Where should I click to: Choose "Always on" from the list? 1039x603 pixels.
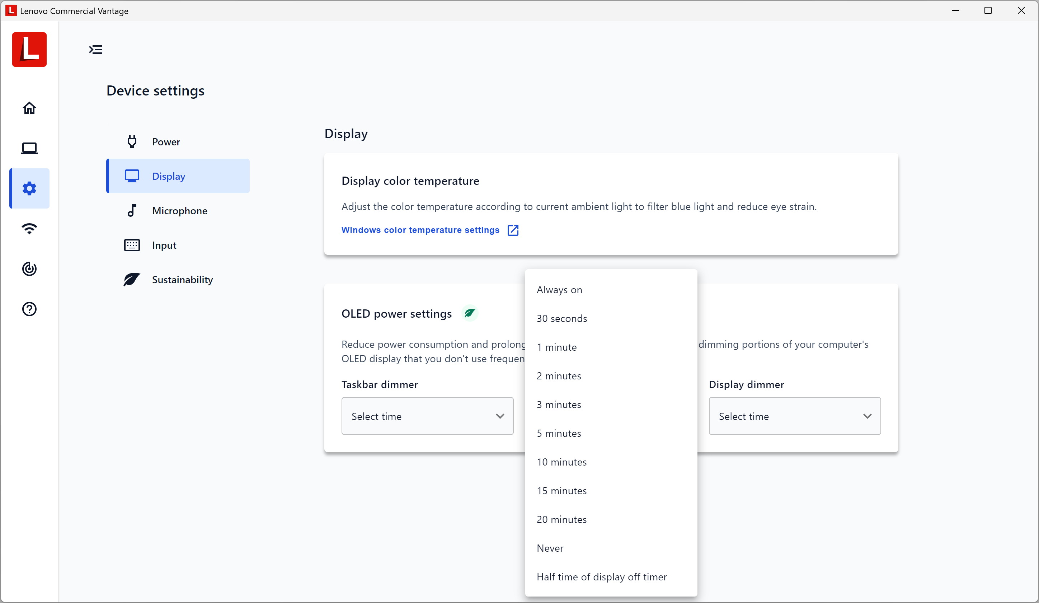pyautogui.click(x=559, y=290)
